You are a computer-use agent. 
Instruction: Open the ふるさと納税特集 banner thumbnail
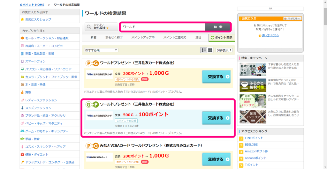(253, 85)
